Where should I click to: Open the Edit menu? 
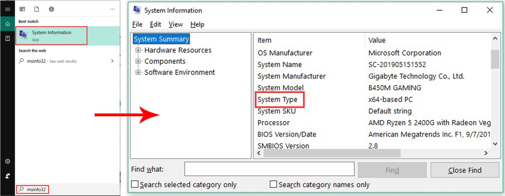coord(155,24)
